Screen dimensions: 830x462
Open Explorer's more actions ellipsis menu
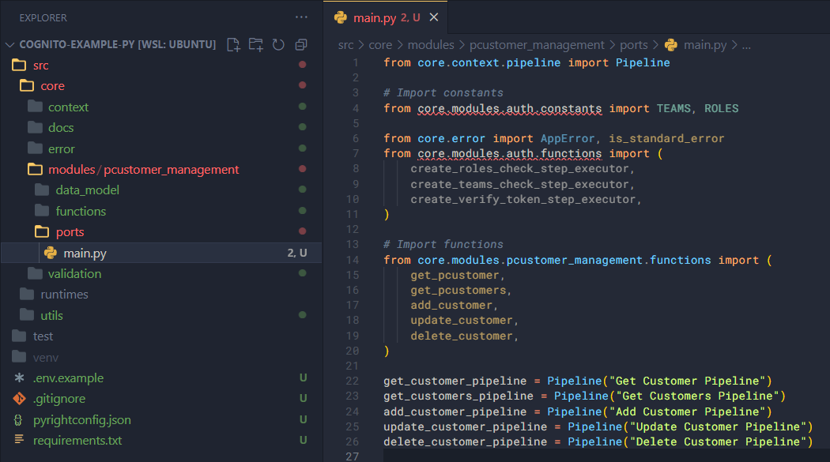[301, 17]
